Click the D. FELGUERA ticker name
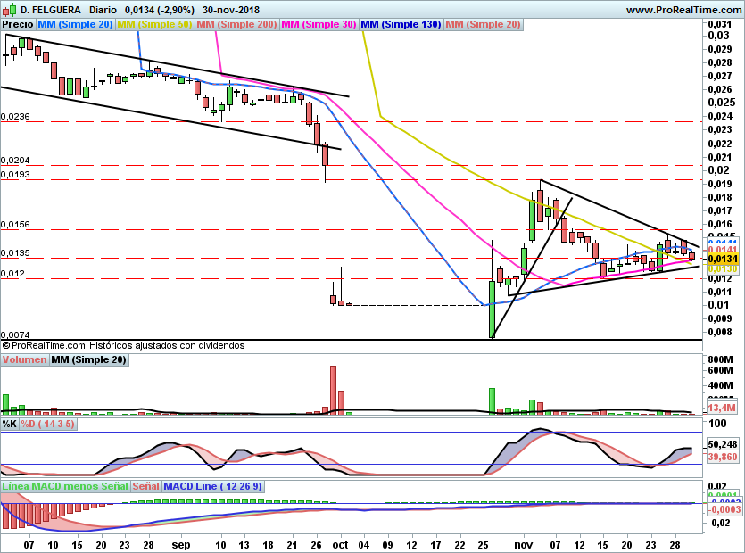The width and height of the screenshot is (745, 553). (x=51, y=10)
